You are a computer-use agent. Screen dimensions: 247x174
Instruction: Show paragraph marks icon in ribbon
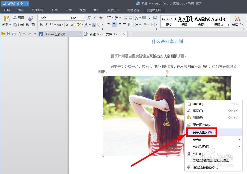[x=150, y=18]
